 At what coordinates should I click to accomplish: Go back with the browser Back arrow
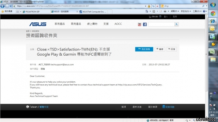point(2,6)
